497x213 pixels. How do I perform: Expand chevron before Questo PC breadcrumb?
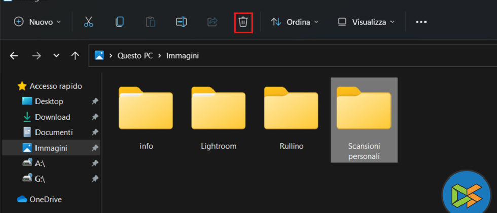pos(111,56)
